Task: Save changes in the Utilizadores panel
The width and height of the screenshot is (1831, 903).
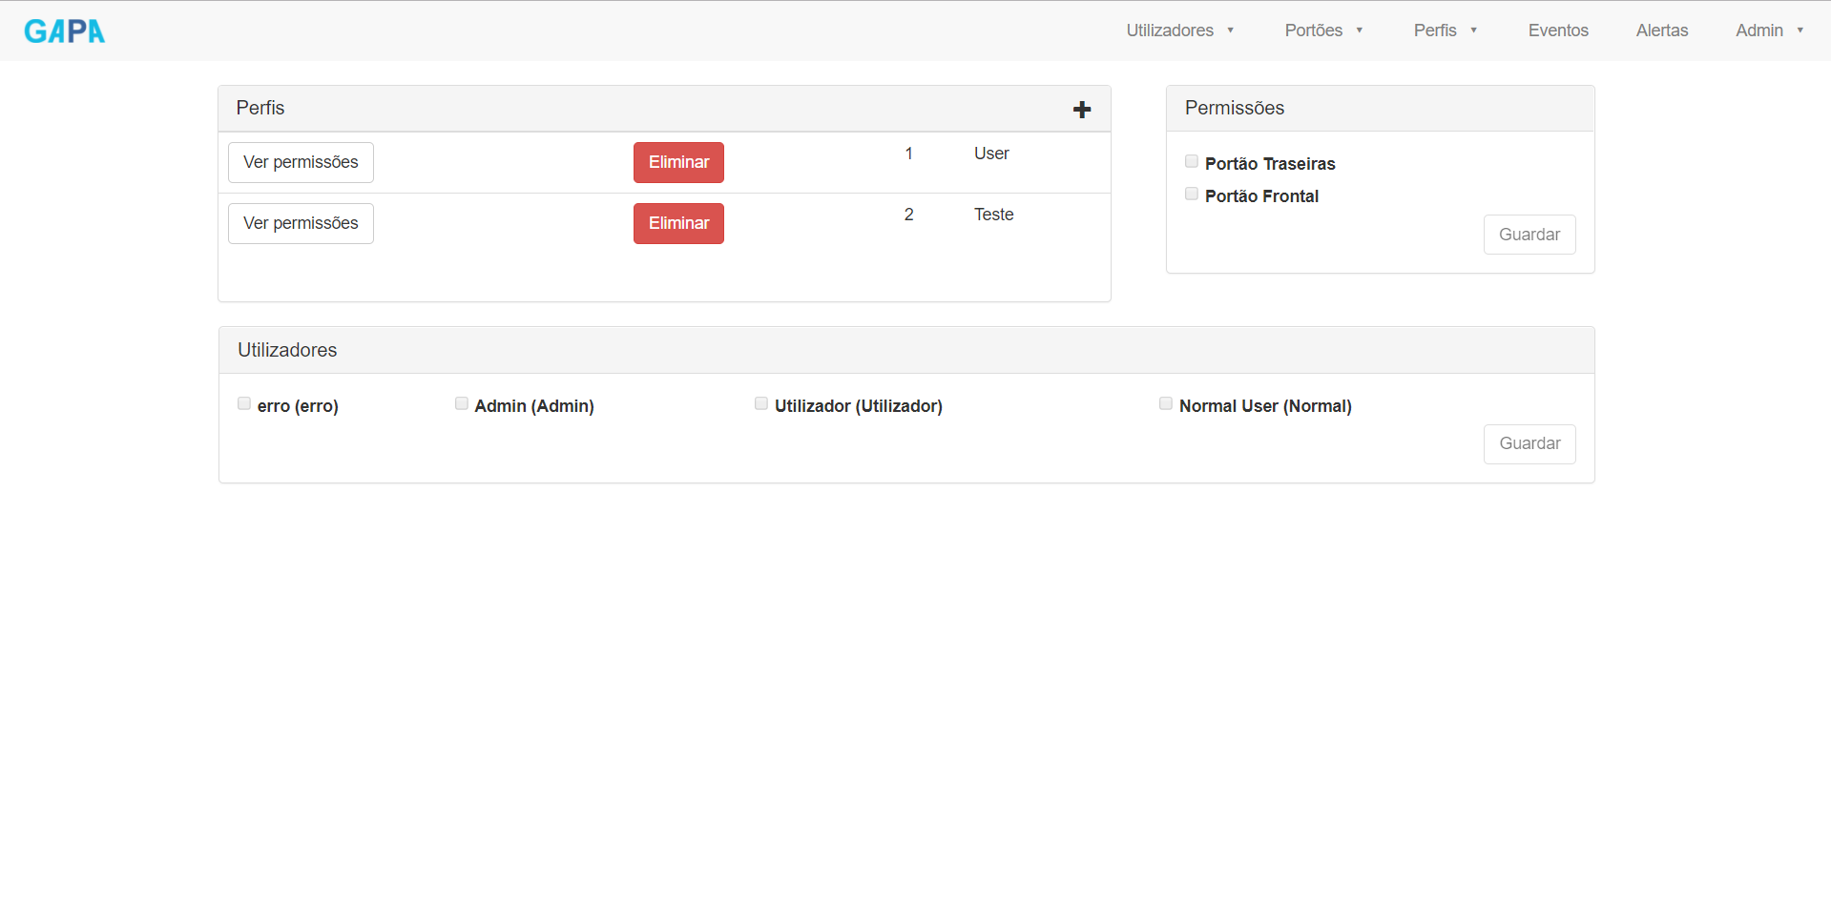Action: (1529, 443)
